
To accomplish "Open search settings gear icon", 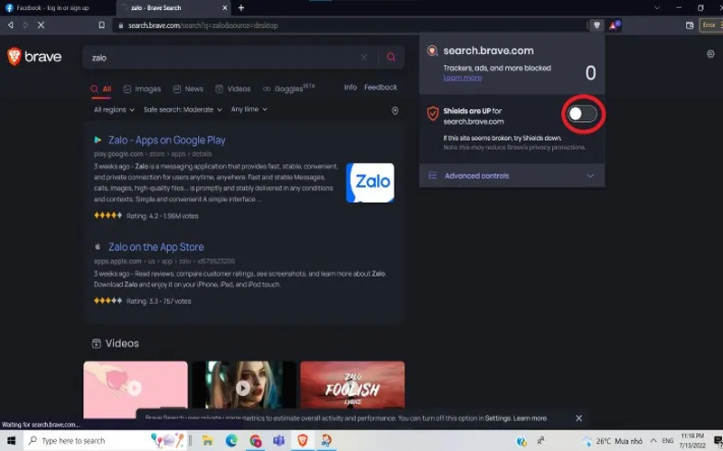I will point(710,54).
